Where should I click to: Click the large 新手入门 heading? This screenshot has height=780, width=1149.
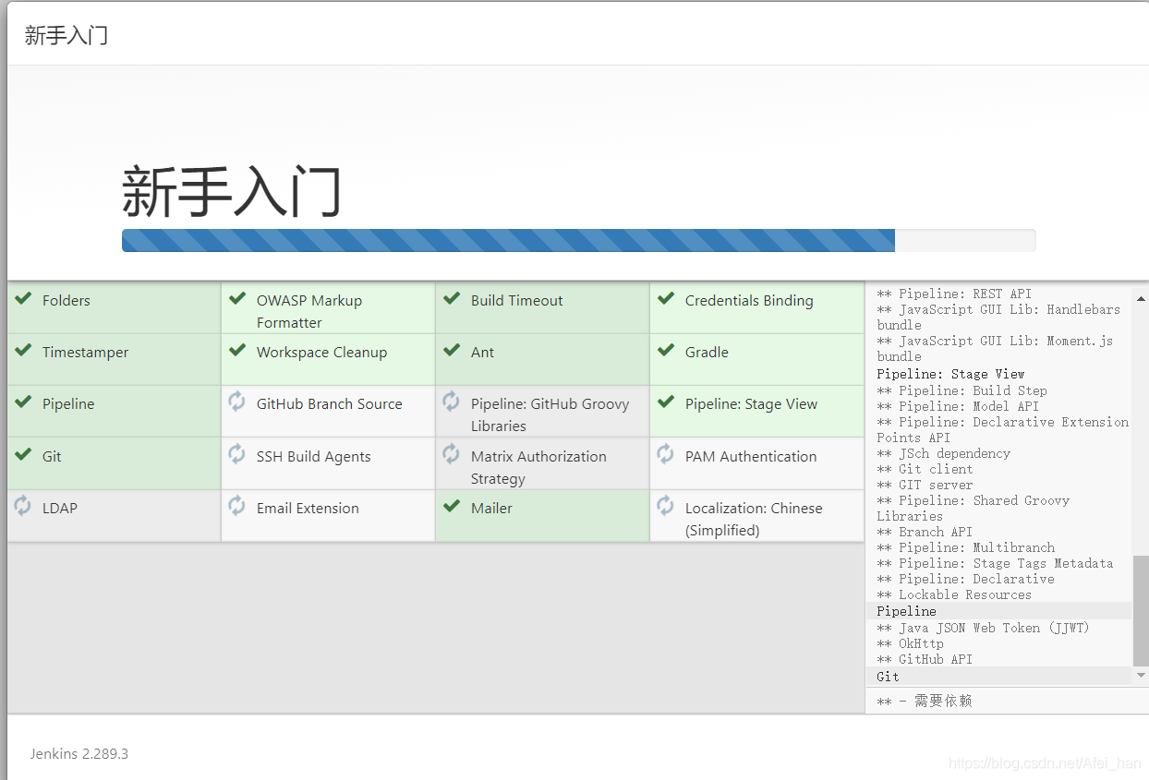[231, 191]
